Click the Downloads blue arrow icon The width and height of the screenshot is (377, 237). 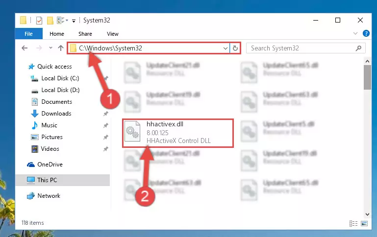click(35, 114)
